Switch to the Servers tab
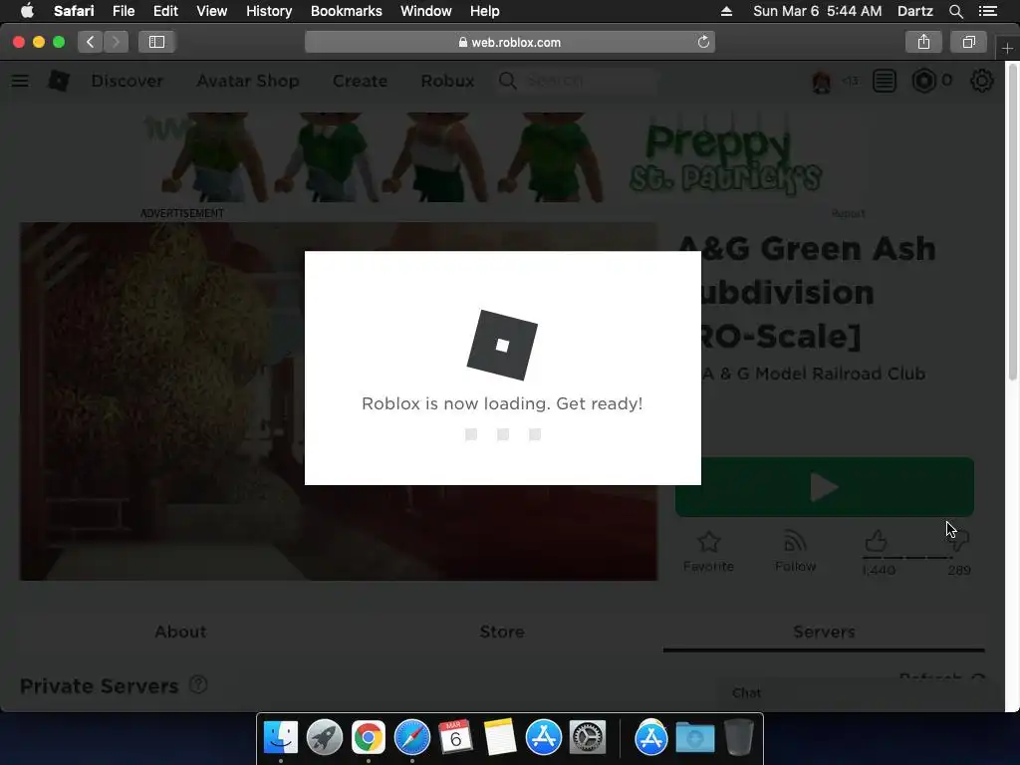 [824, 631]
